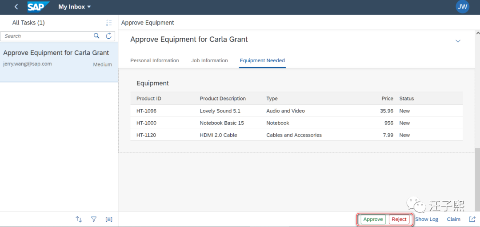This screenshot has height=227, width=480.
Task: Collapse the Approve Equipment header section
Action: point(458,41)
